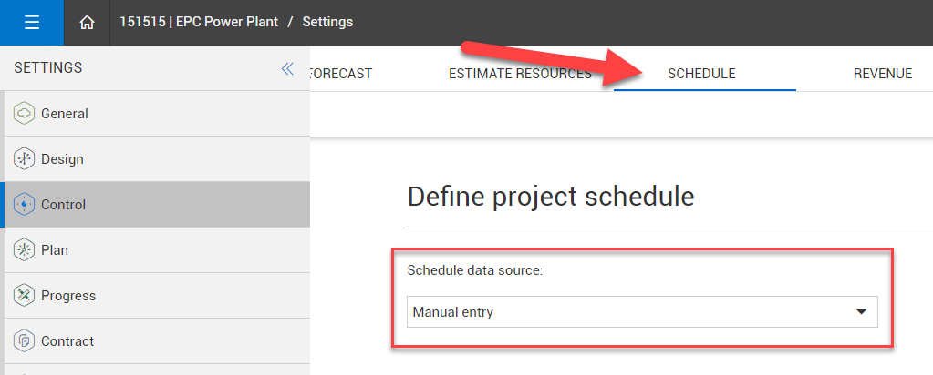
Task: Click the General settings icon
Action: click(24, 114)
